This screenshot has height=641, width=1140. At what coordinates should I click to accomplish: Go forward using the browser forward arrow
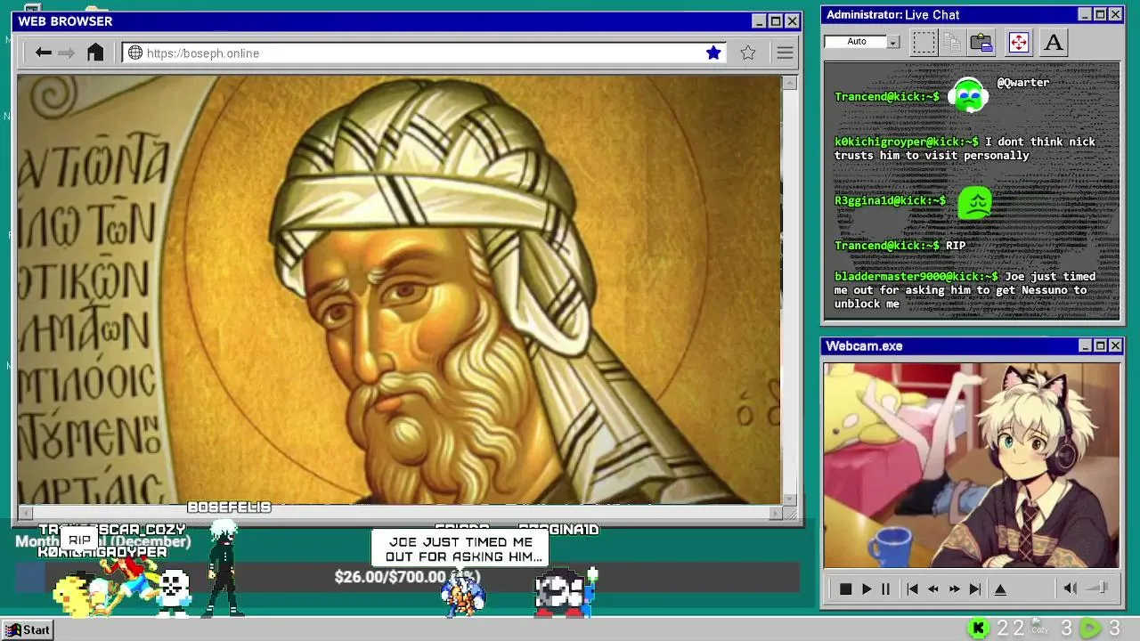66,53
